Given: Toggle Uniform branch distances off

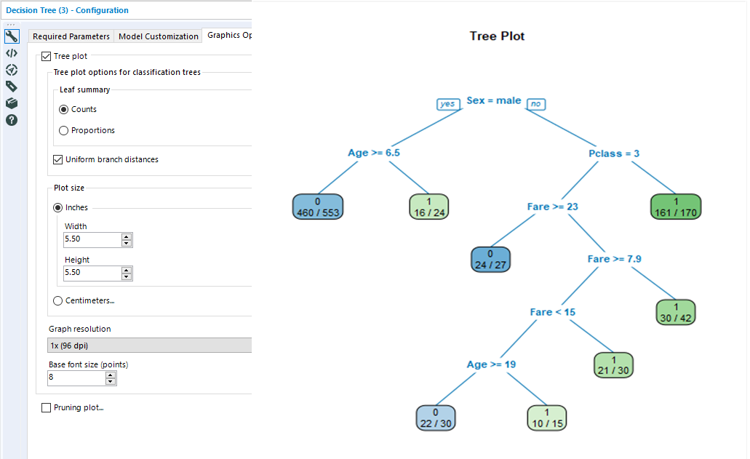Looking at the screenshot, I should [57, 159].
